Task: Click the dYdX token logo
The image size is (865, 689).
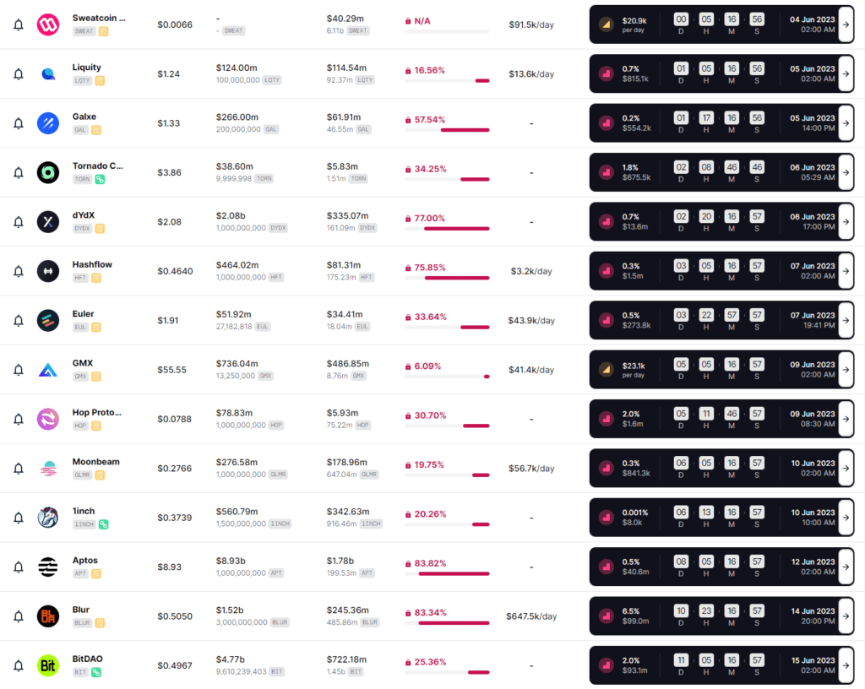Action: pos(48,221)
